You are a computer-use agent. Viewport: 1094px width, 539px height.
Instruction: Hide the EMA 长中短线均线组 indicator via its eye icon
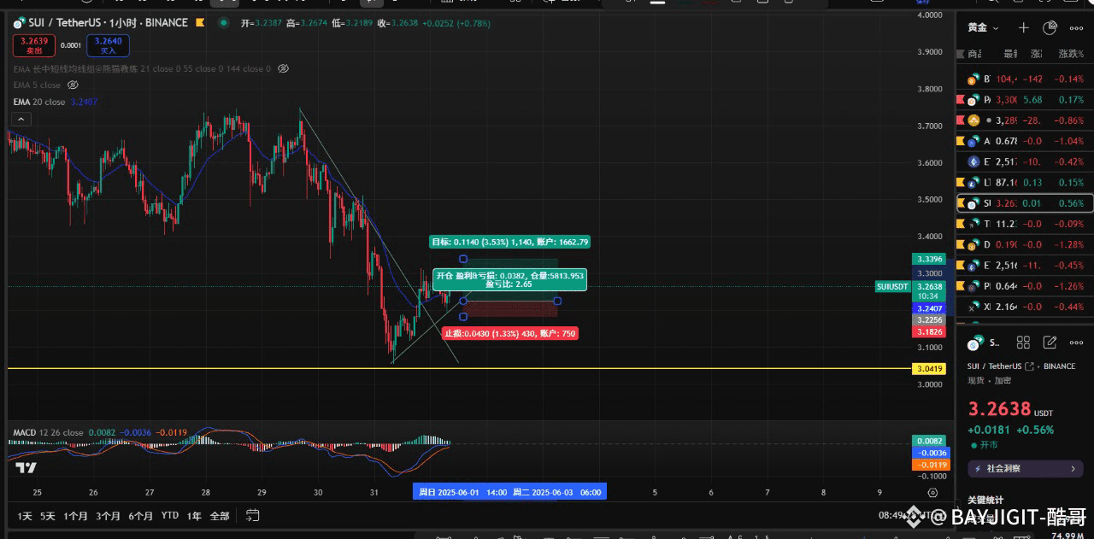click(x=282, y=69)
